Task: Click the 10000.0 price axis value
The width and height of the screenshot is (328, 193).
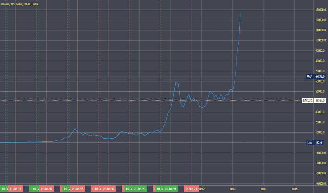Action: point(321,132)
